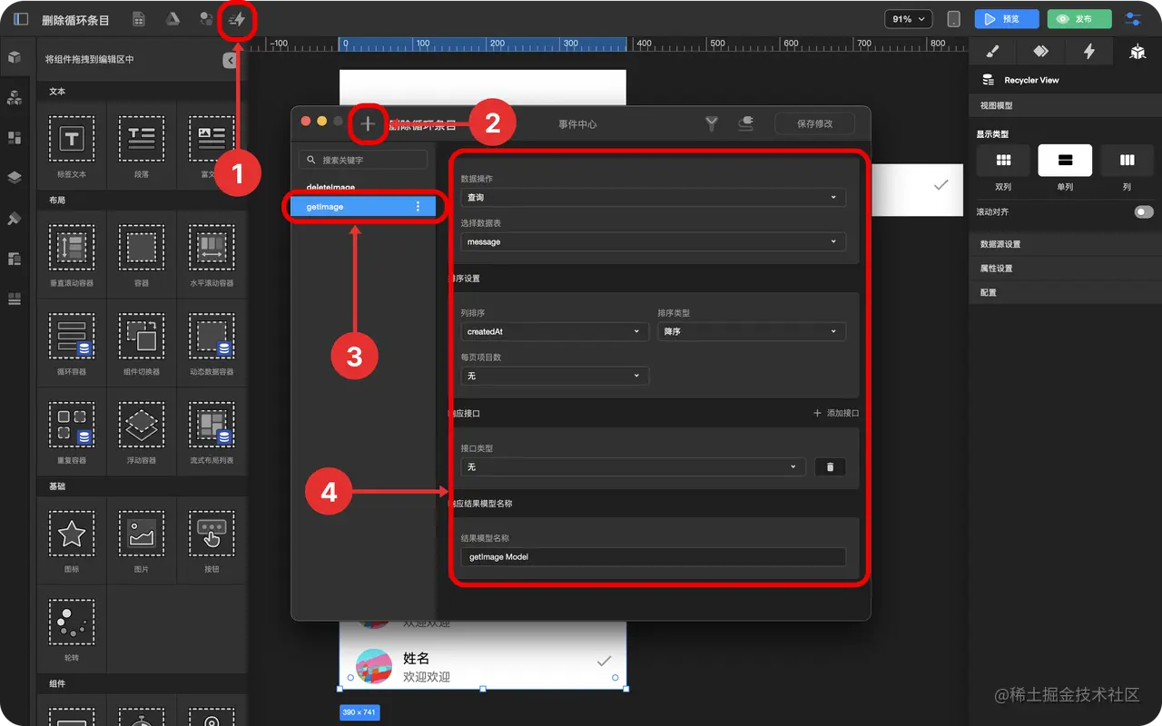This screenshot has width=1162, height=726.
Task: Click the filter funnel icon in event dialog
Action: (x=712, y=124)
